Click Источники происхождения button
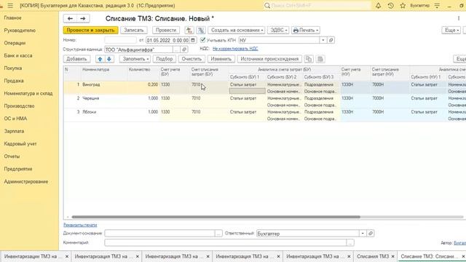This screenshot has width=466, height=262. (269, 59)
